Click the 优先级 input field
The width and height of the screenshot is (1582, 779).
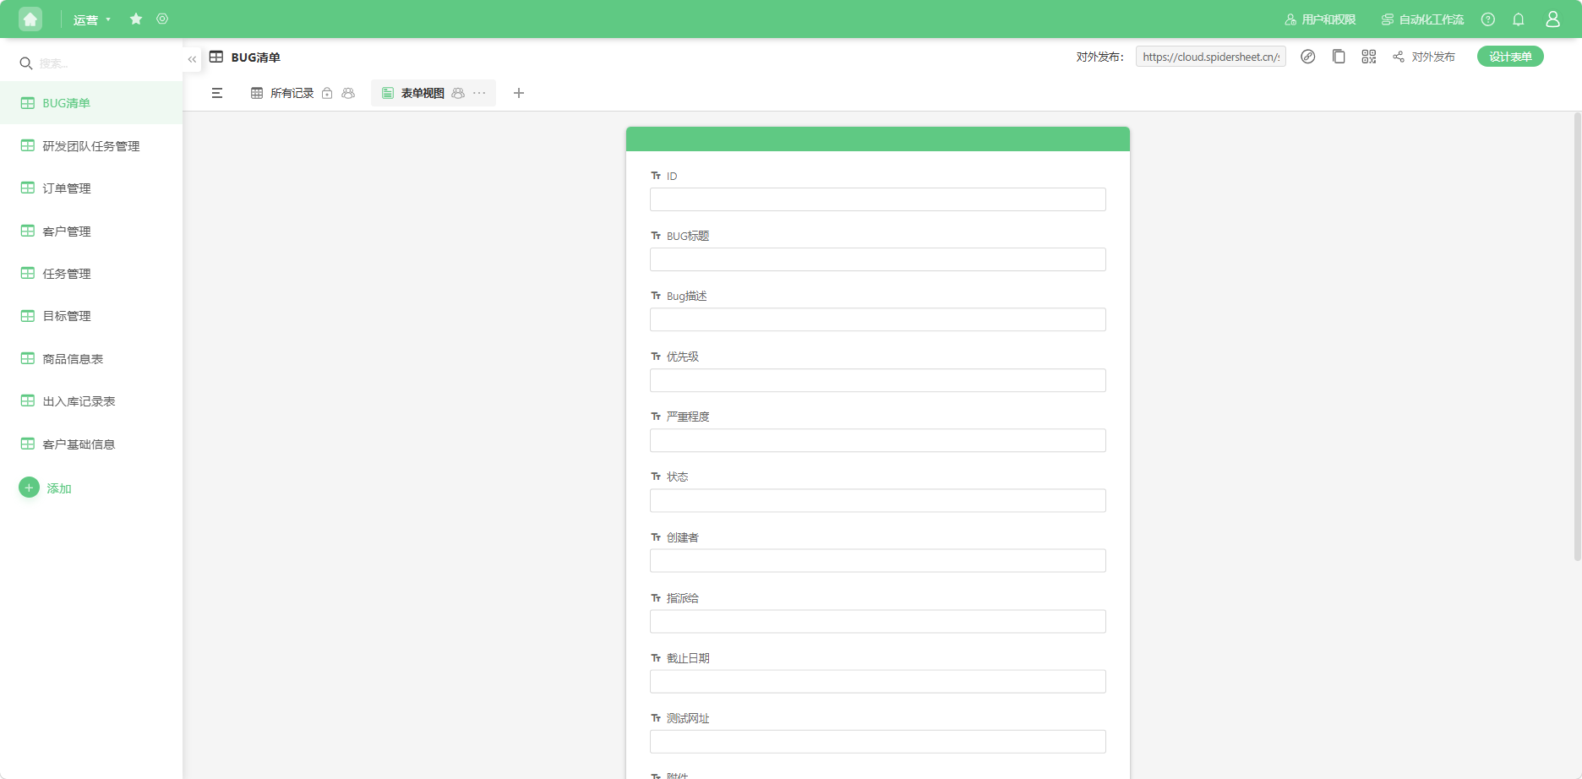click(x=878, y=380)
